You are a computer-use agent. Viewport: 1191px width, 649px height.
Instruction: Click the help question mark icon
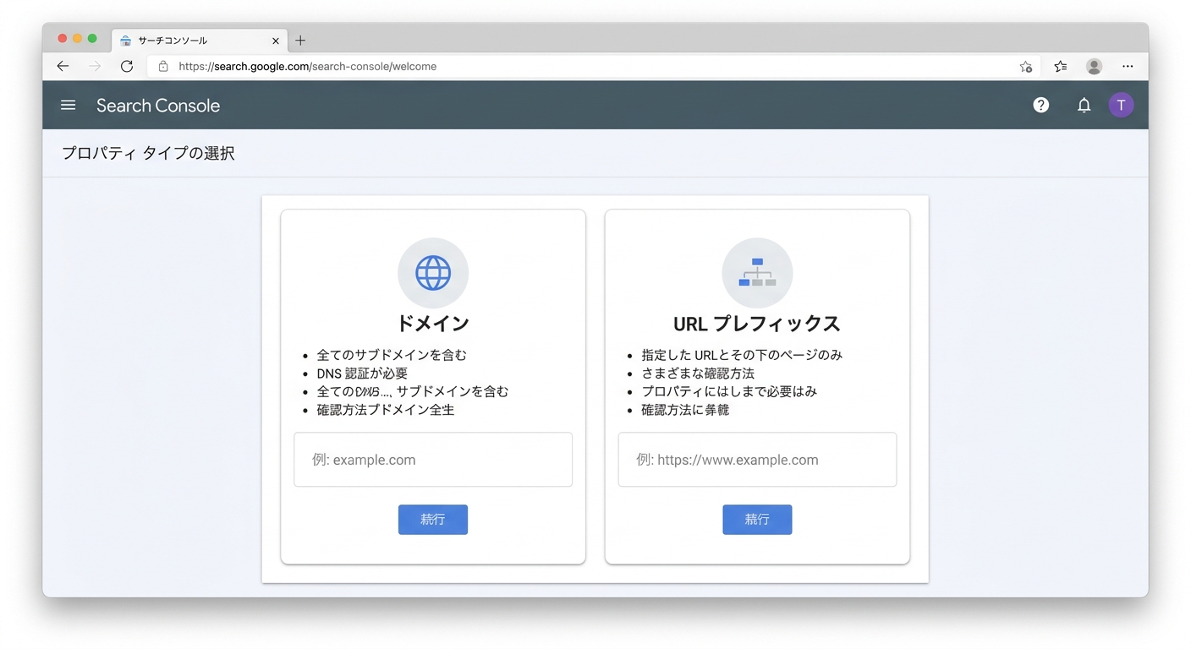(1041, 105)
